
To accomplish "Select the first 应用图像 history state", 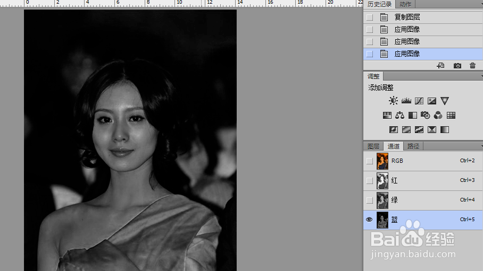I will pyautogui.click(x=423, y=30).
